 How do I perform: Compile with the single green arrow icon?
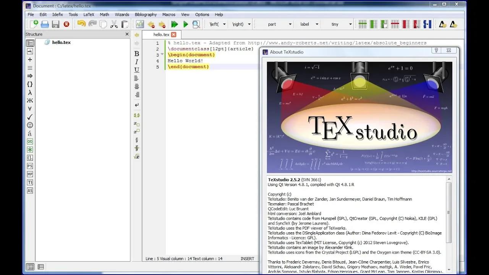186,24
